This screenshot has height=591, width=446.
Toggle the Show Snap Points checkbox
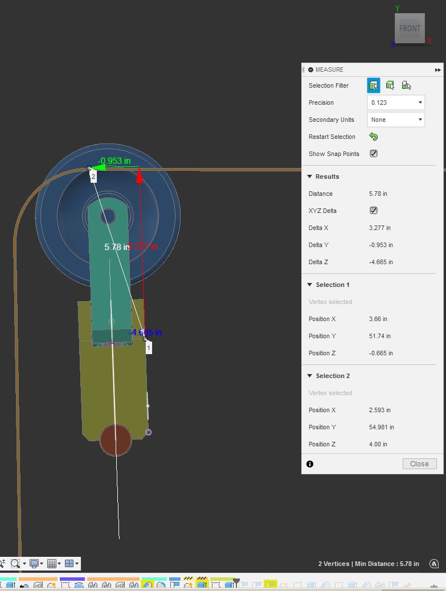[374, 153]
